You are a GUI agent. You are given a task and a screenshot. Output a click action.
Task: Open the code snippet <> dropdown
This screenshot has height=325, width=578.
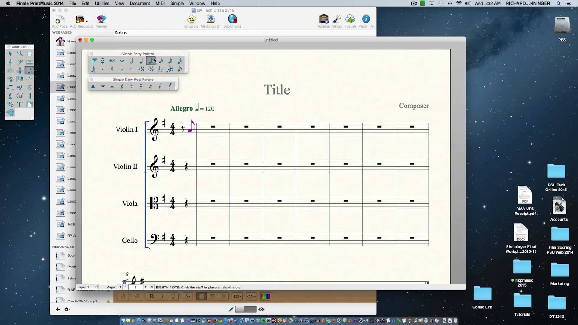(x=251, y=297)
